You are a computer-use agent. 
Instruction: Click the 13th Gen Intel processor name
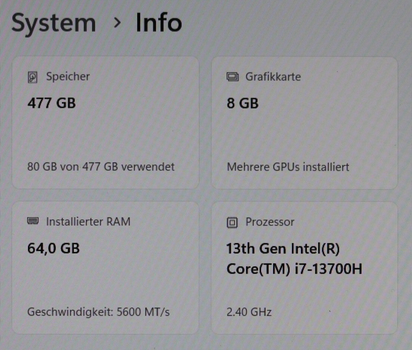click(x=283, y=249)
